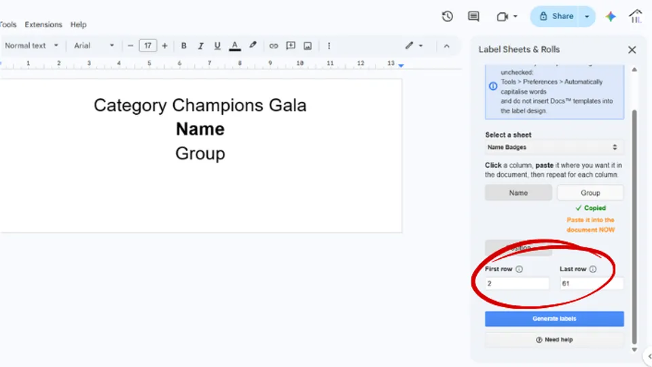Screen dimensions: 652x367
Task: Open the Name Badges sheet selector
Action: [x=554, y=147]
